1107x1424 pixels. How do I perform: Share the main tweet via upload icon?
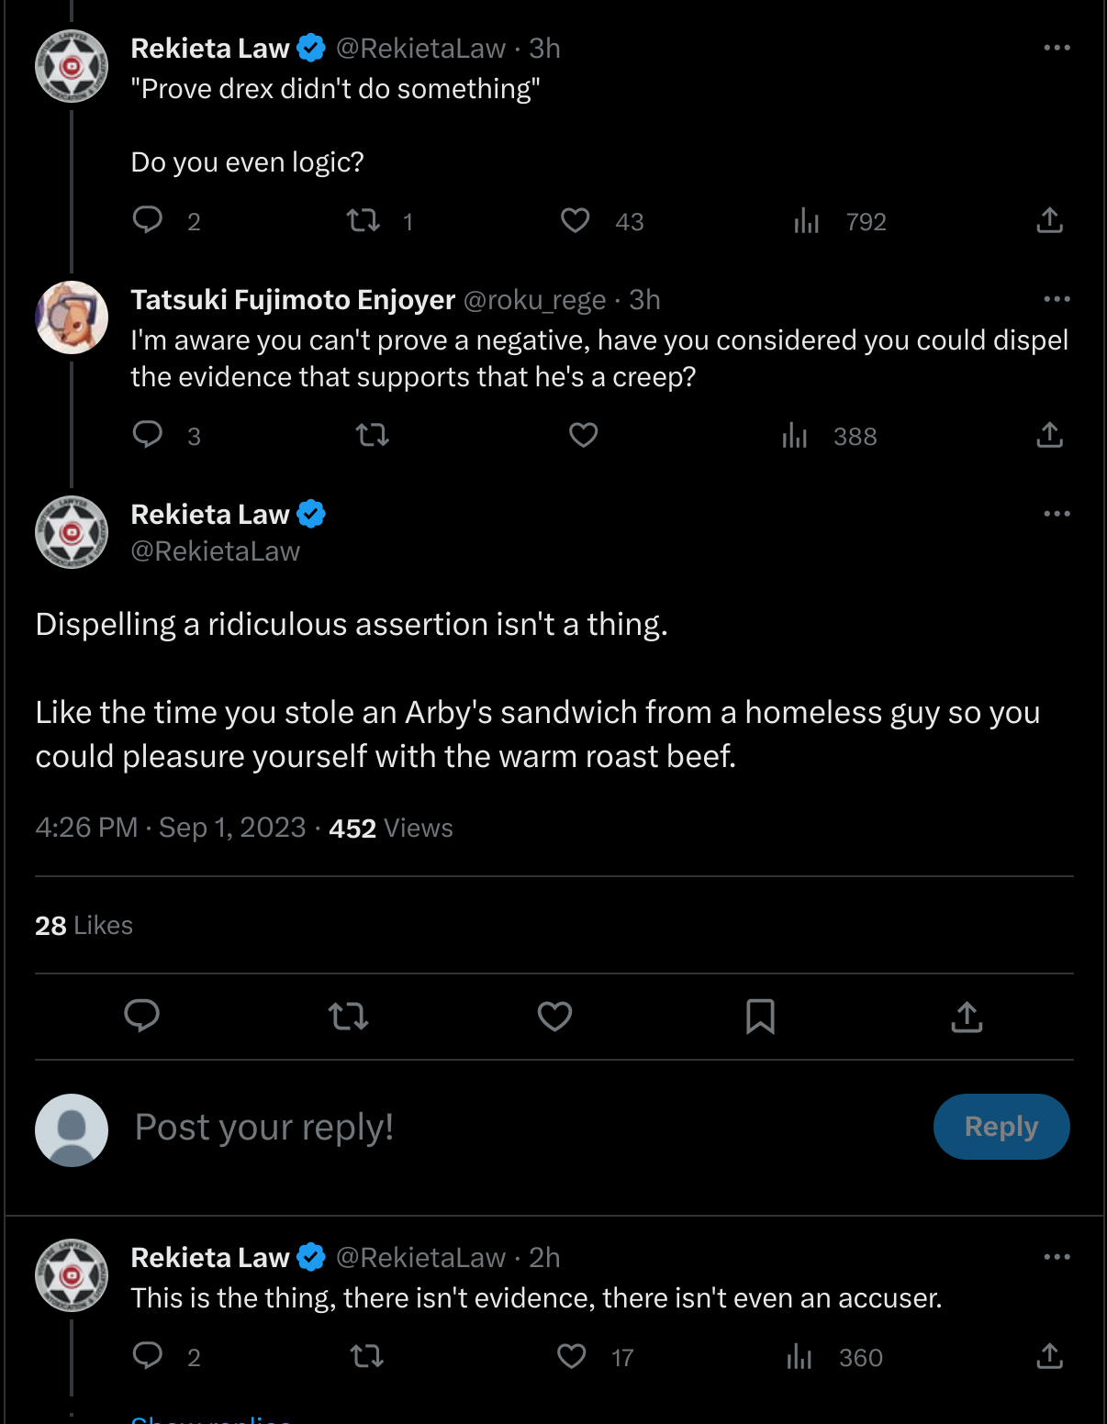(967, 1017)
